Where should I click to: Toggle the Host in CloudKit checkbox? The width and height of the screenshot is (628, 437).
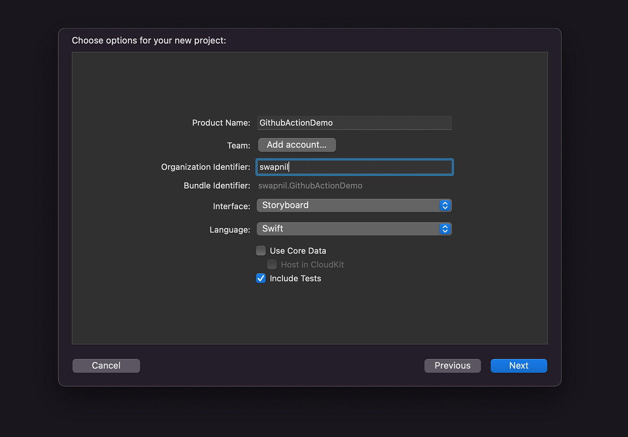pos(272,264)
